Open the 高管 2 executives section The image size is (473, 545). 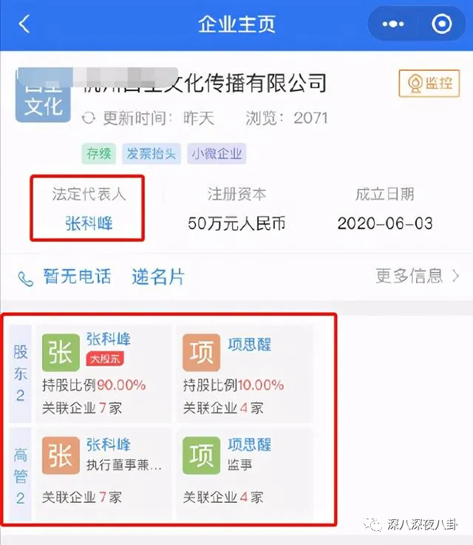[x=20, y=475]
